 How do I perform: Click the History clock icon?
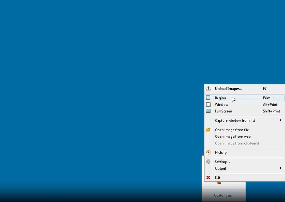(x=208, y=152)
